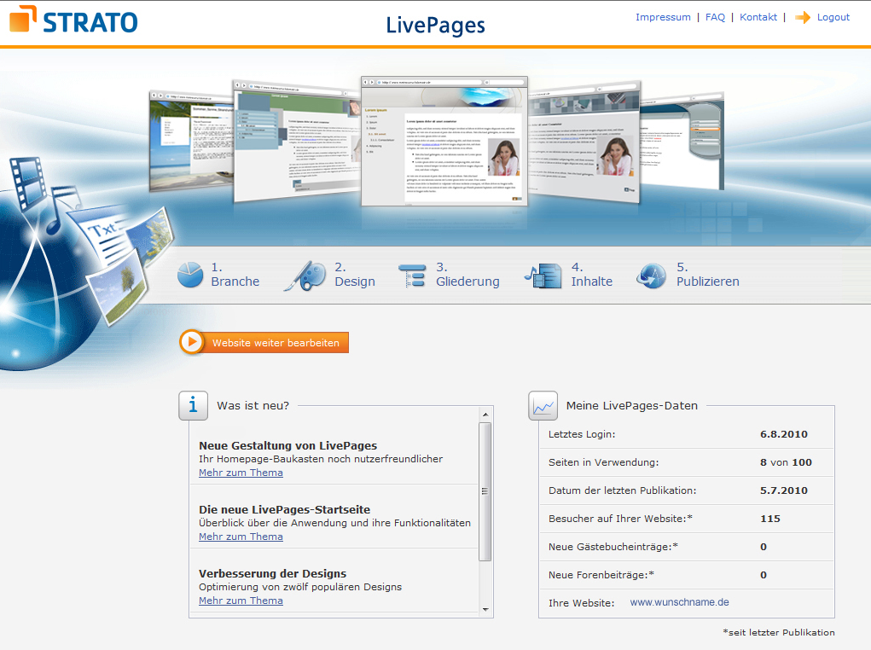Click the Logout link text
The width and height of the screenshot is (871, 650).
click(x=833, y=17)
